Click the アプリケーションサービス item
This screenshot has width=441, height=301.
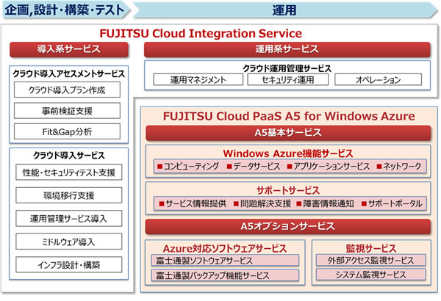tap(329, 166)
